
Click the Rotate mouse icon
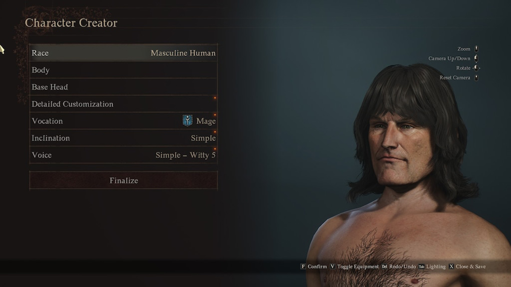(x=476, y=68)
